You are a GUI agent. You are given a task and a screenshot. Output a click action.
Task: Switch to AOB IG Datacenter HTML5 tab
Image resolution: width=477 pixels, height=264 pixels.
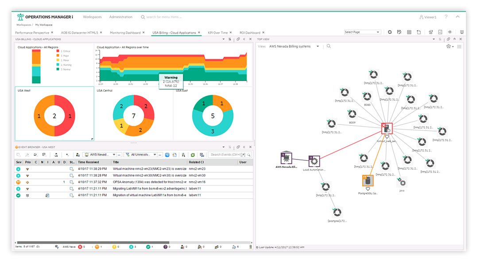tap(79, 32)
